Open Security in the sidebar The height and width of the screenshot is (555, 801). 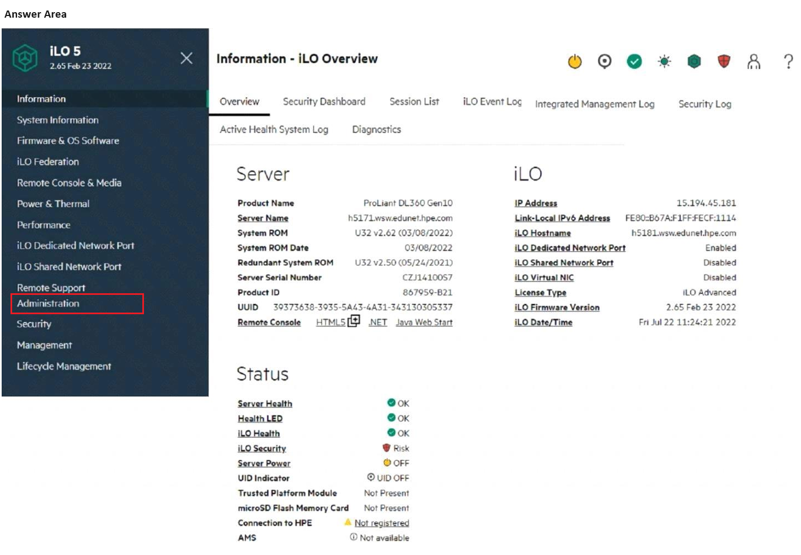tap(34, 324)
